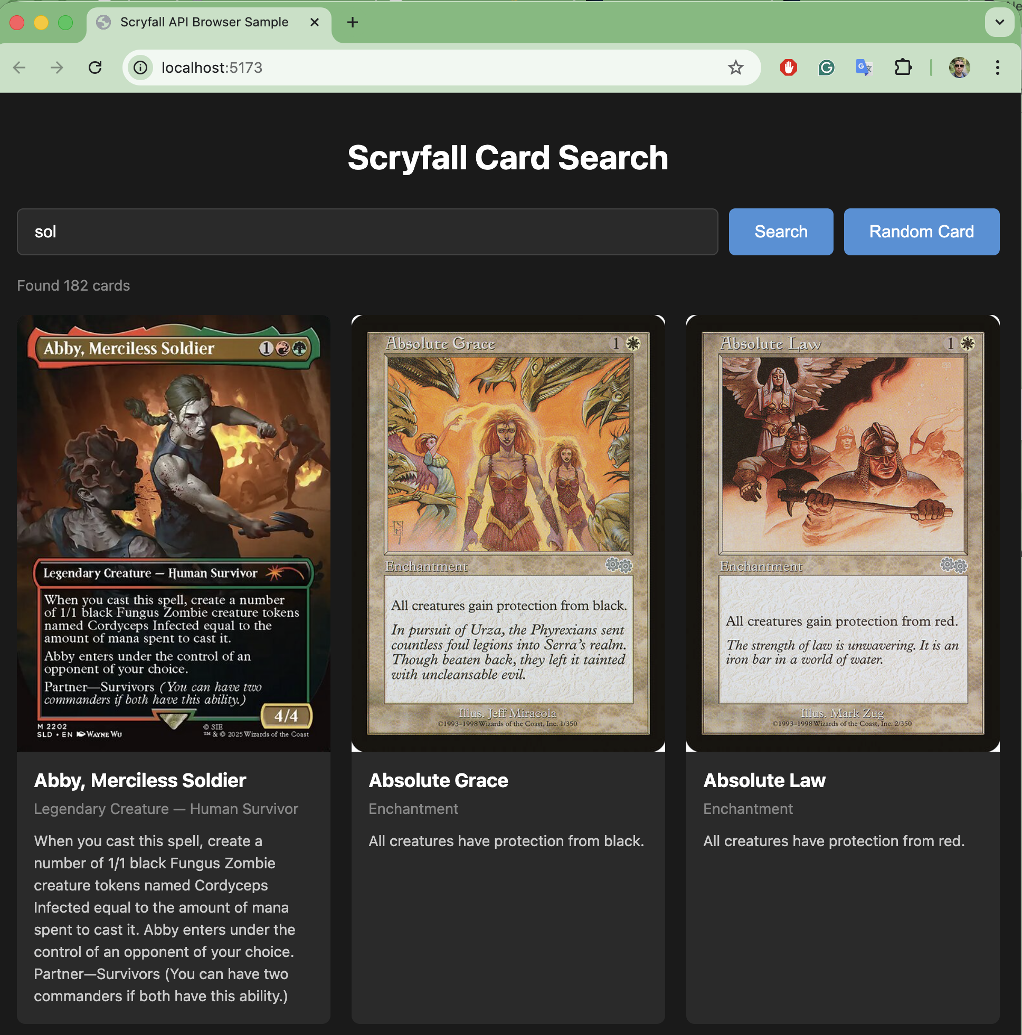Expand the tab strip overflow arrow

[998, 22]
